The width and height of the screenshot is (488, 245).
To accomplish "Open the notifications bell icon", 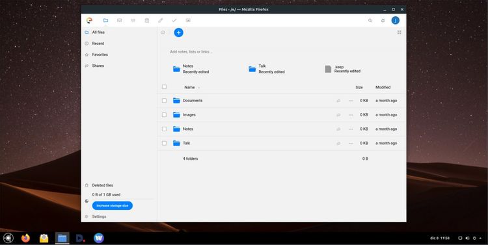I will click(x=383, y=21).
